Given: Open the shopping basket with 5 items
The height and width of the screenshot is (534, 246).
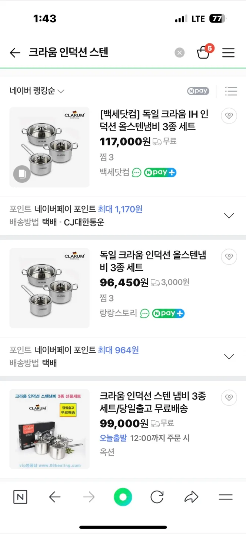Looking at the screenshot, I should click(x=204, y=52).
